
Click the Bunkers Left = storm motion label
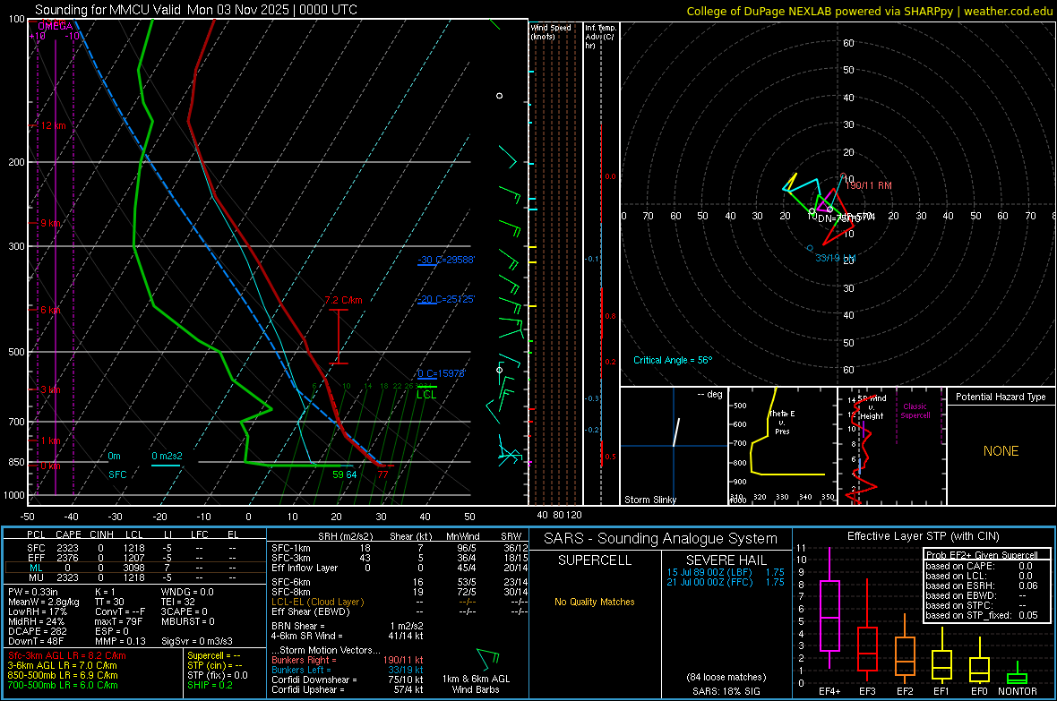point(301,670)
